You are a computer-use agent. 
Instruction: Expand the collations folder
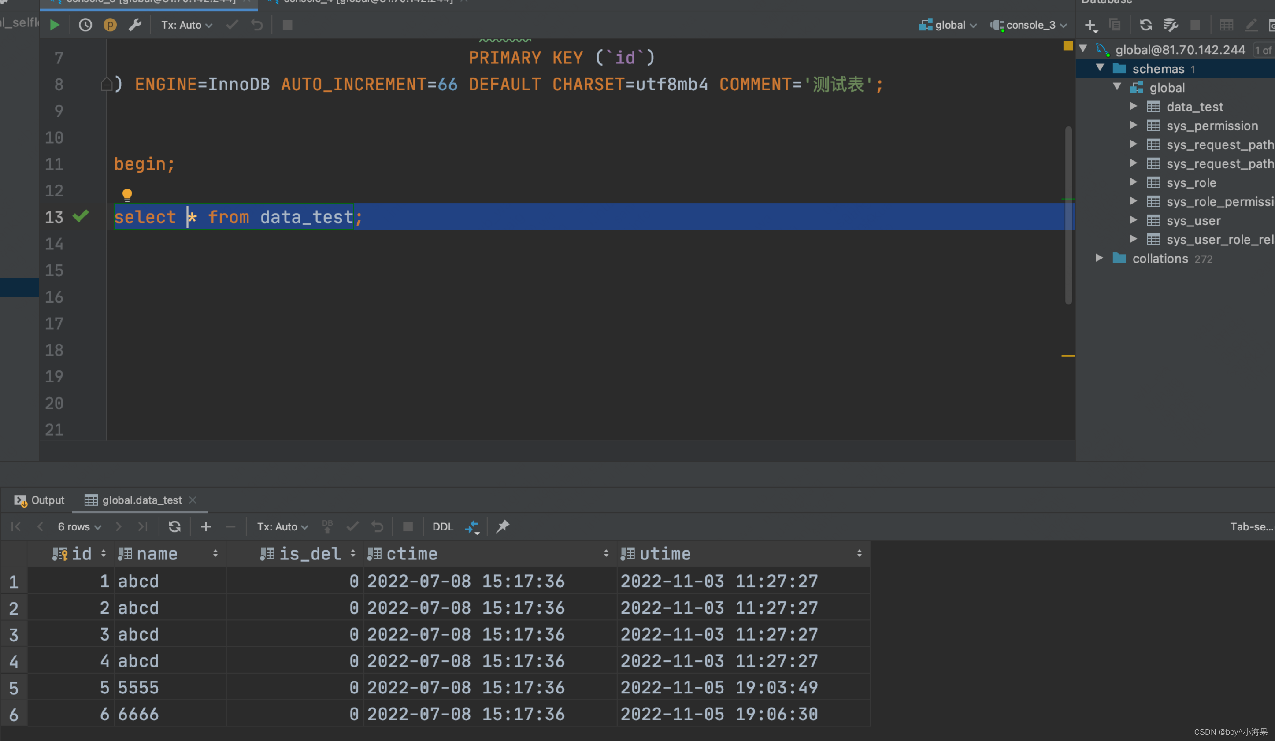(1100, 258)
